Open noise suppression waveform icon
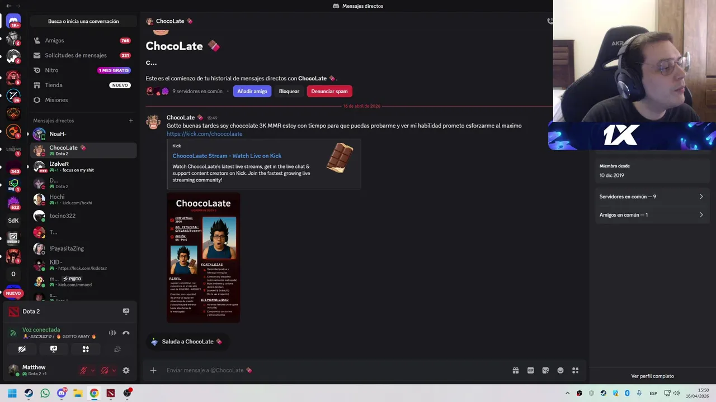 [112, 333]
